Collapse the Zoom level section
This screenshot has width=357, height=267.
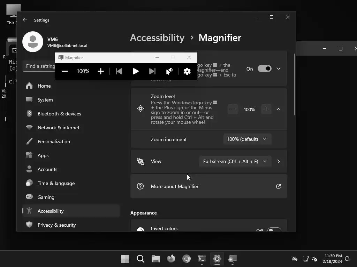coord(279,109)
